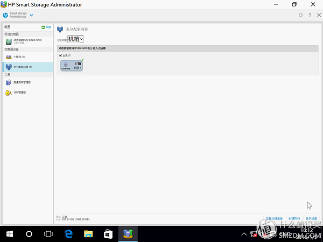Click the B120i RAID embedded slot group header
The image size is (323, 242).
coord(187,48)
